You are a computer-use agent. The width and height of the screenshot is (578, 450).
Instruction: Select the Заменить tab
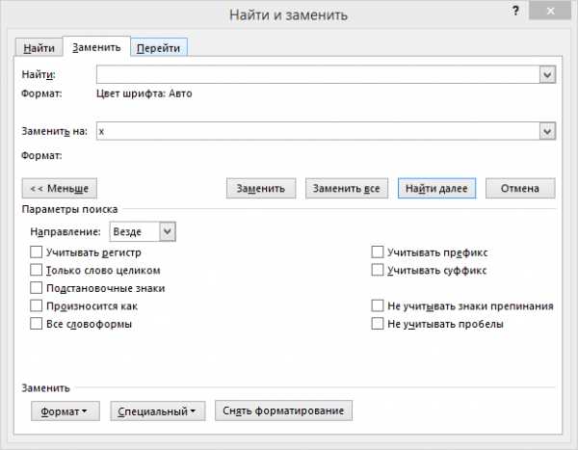(x=96, y=47)
